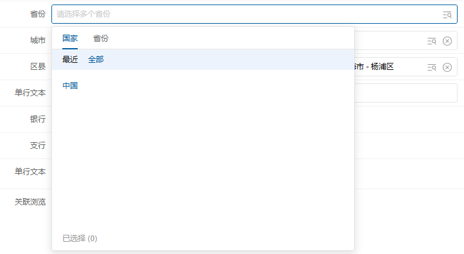Image resolution: width=464 pixels, height=254 pixels.
Task: Switch to the 国家 tab
Action: point(70,38)
